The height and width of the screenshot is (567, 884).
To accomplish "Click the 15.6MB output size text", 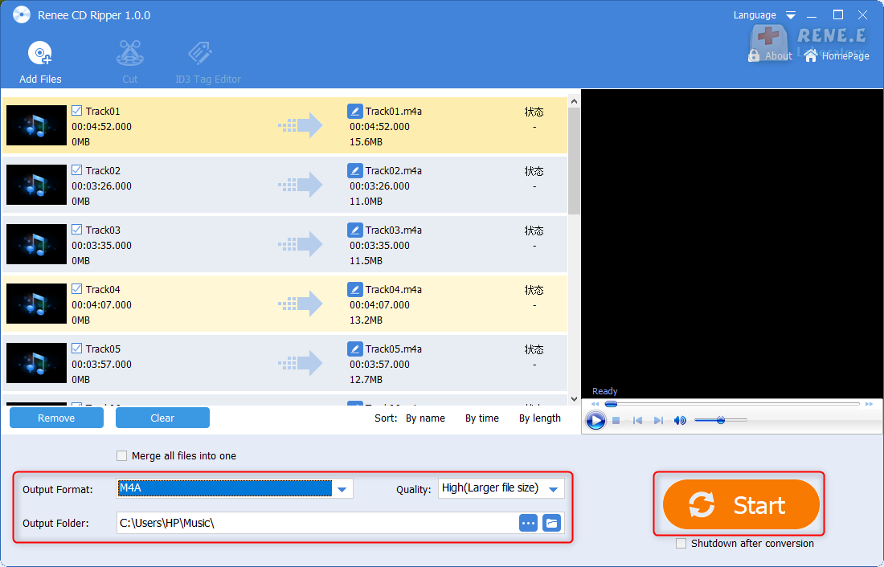I will (366, 142).
